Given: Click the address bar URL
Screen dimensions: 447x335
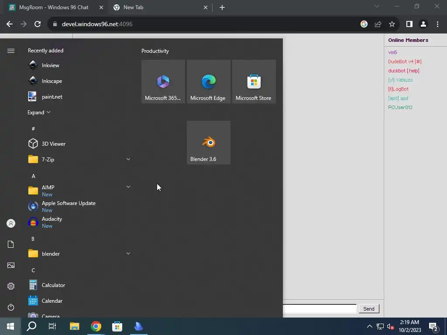Looking at the screenshot, I should pyautogui.click(x=97, y=24).
